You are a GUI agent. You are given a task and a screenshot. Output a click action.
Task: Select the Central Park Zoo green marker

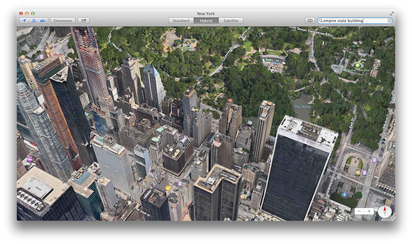(x=357, y=65)
